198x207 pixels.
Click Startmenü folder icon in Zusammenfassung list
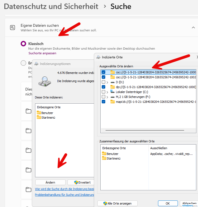104,158
